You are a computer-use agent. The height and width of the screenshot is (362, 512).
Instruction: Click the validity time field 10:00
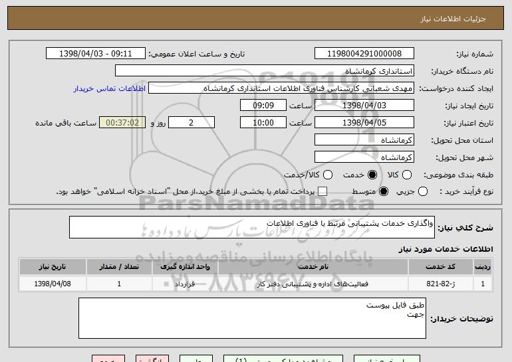(263, 123)
